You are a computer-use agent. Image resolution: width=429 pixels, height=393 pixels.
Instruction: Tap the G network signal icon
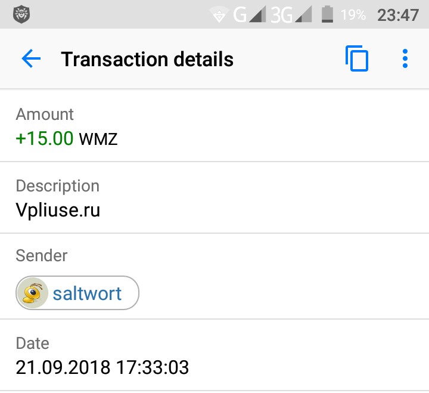point(249,14)
